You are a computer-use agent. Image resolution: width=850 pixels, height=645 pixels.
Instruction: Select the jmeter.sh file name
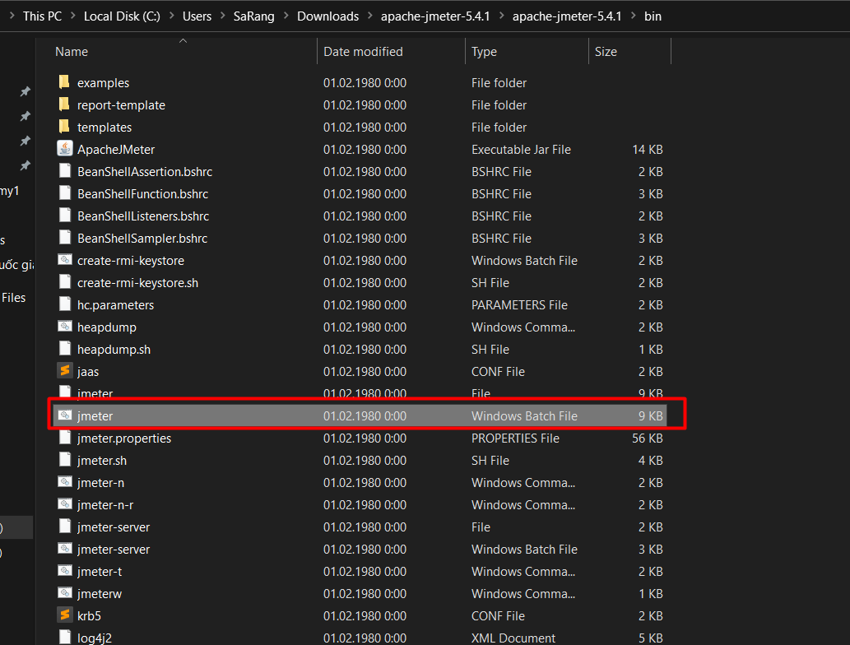[x=102, y=461]
